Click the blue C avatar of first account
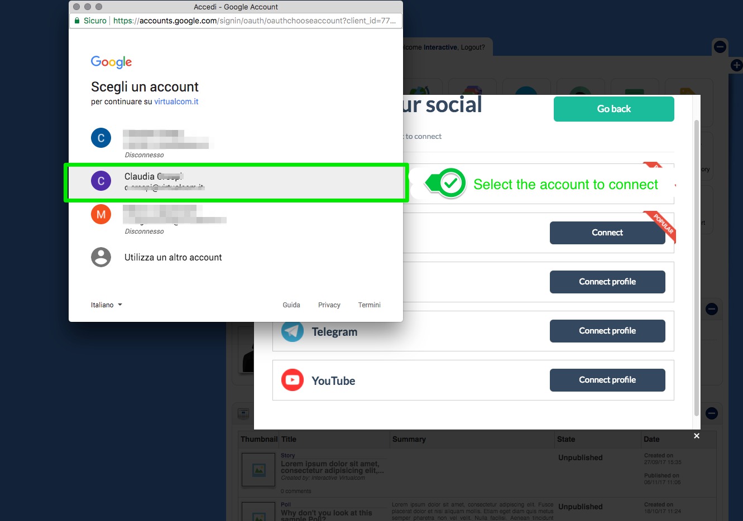This screenshot has width=743, height=521. click(101, 138)
